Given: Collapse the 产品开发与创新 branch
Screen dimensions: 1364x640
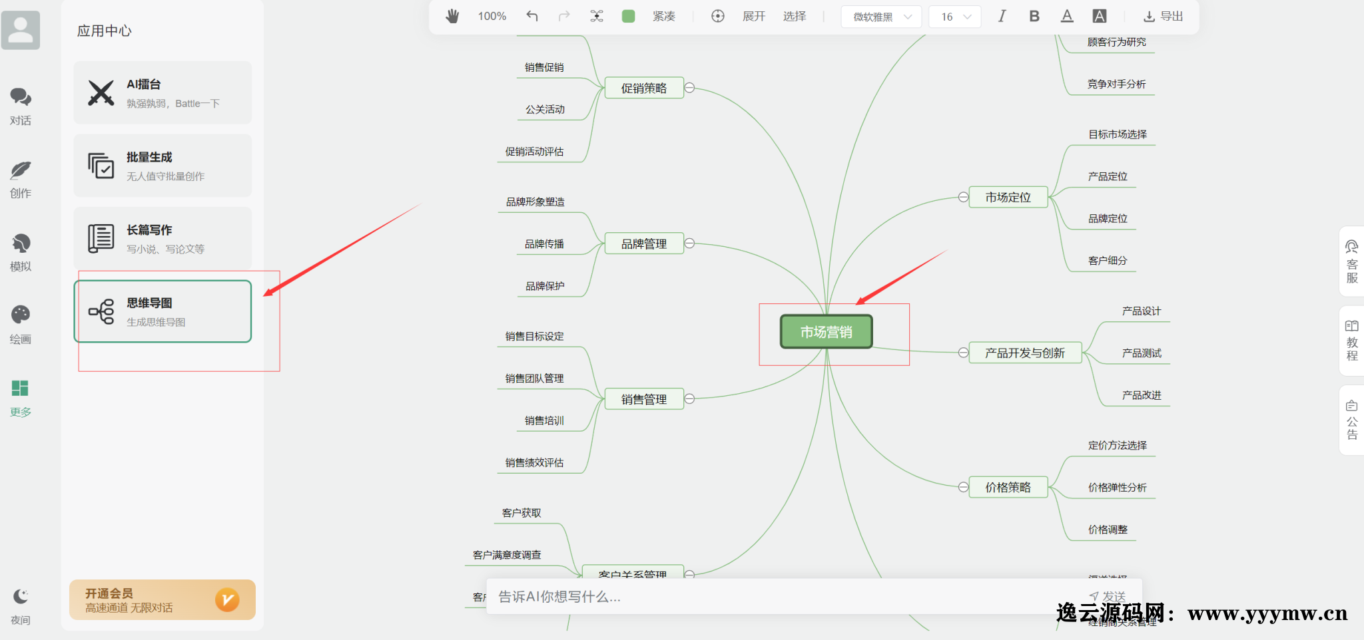Looking at the screenshot, I should (963, 353).
